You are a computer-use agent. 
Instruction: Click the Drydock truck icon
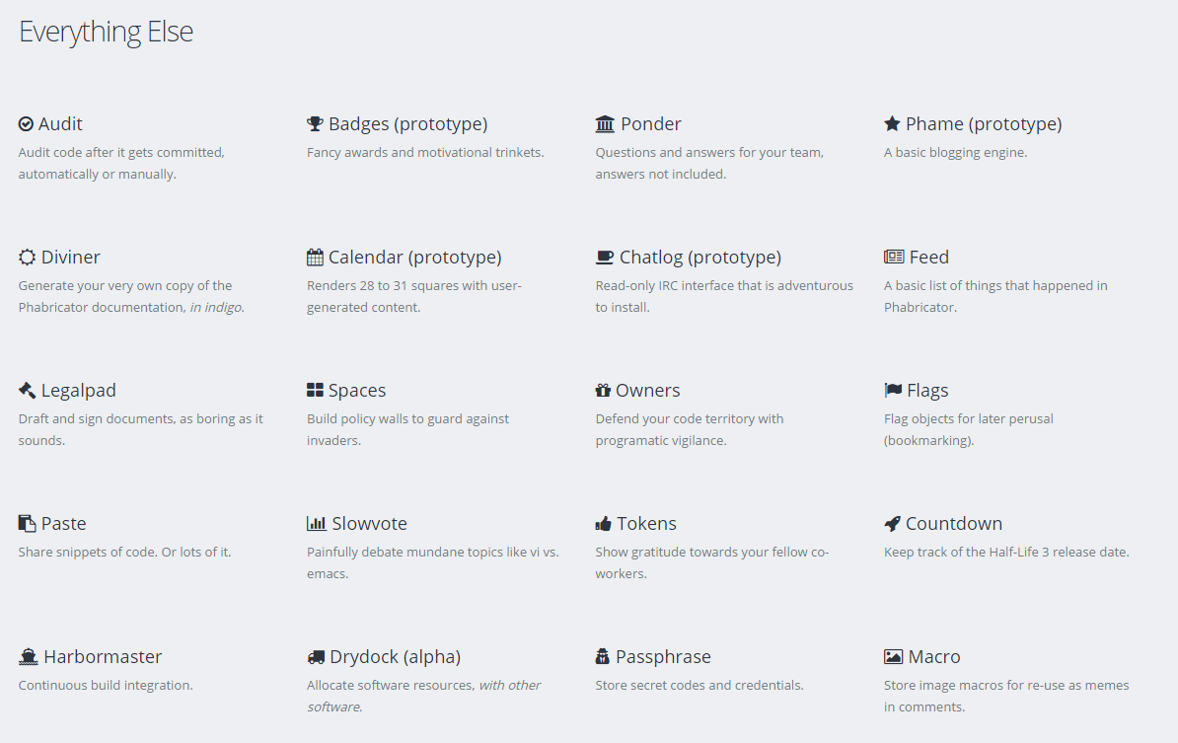point(316,656)
